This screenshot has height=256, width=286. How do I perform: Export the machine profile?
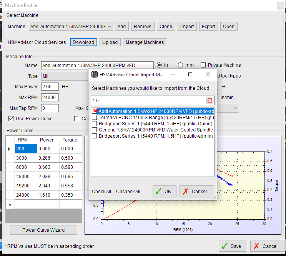coord(208,27)
